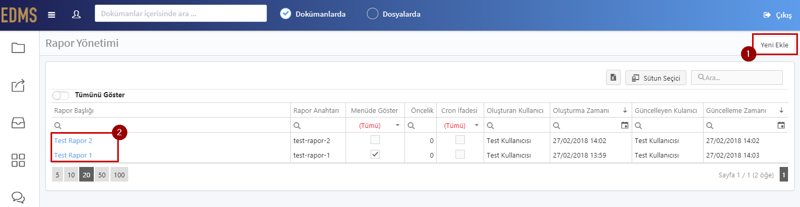Check Menüde Göster for test-rapor-2

pos(375,140)
